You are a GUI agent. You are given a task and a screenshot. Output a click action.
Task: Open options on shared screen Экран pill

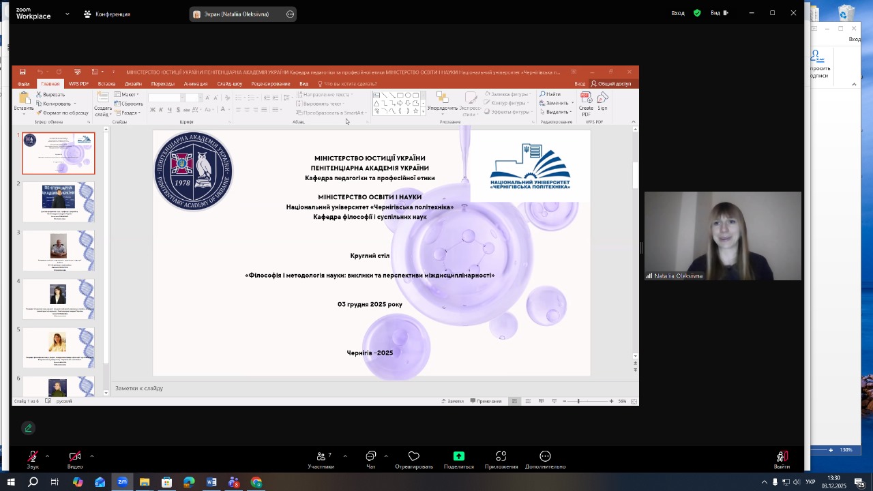coord(290,14)
